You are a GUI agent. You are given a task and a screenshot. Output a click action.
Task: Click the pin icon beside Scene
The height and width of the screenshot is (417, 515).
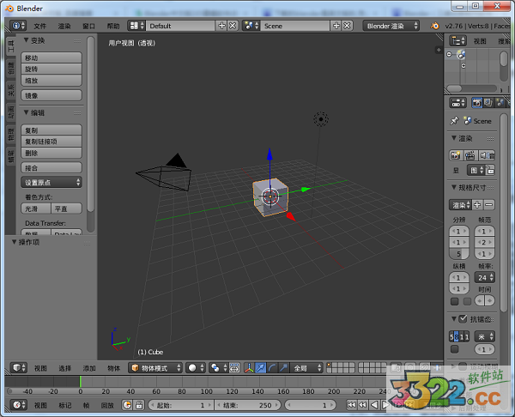click(454, 121)
